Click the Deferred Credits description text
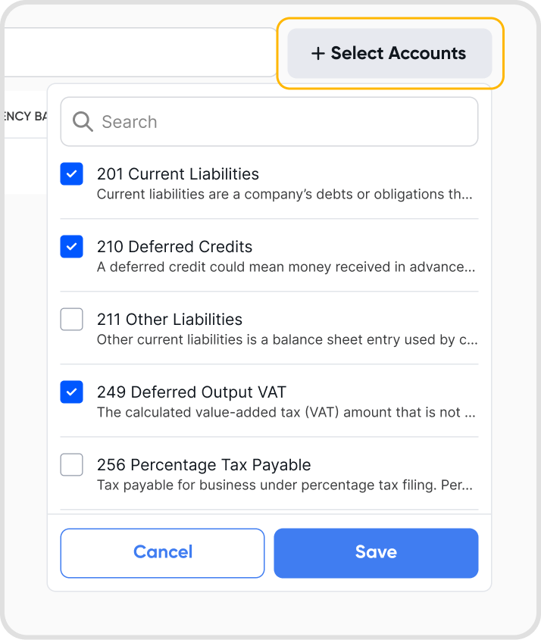 [286, 267]
